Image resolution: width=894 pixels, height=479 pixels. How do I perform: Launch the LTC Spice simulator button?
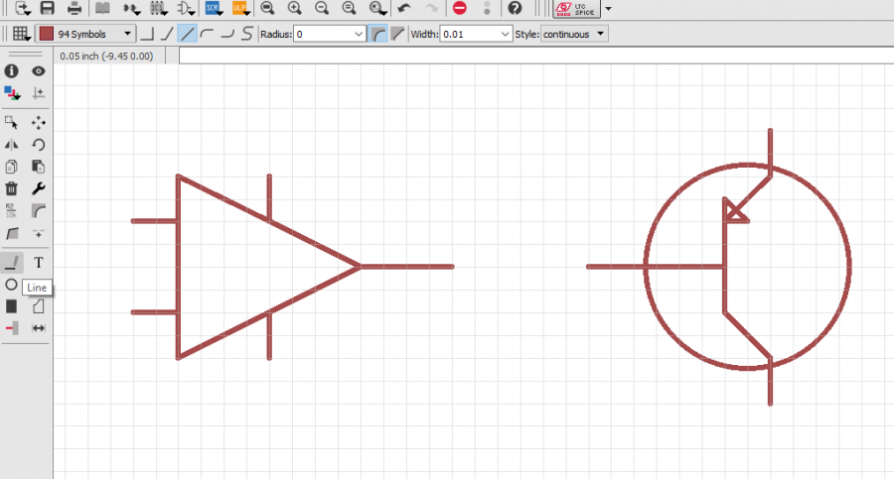coord(576,9)
